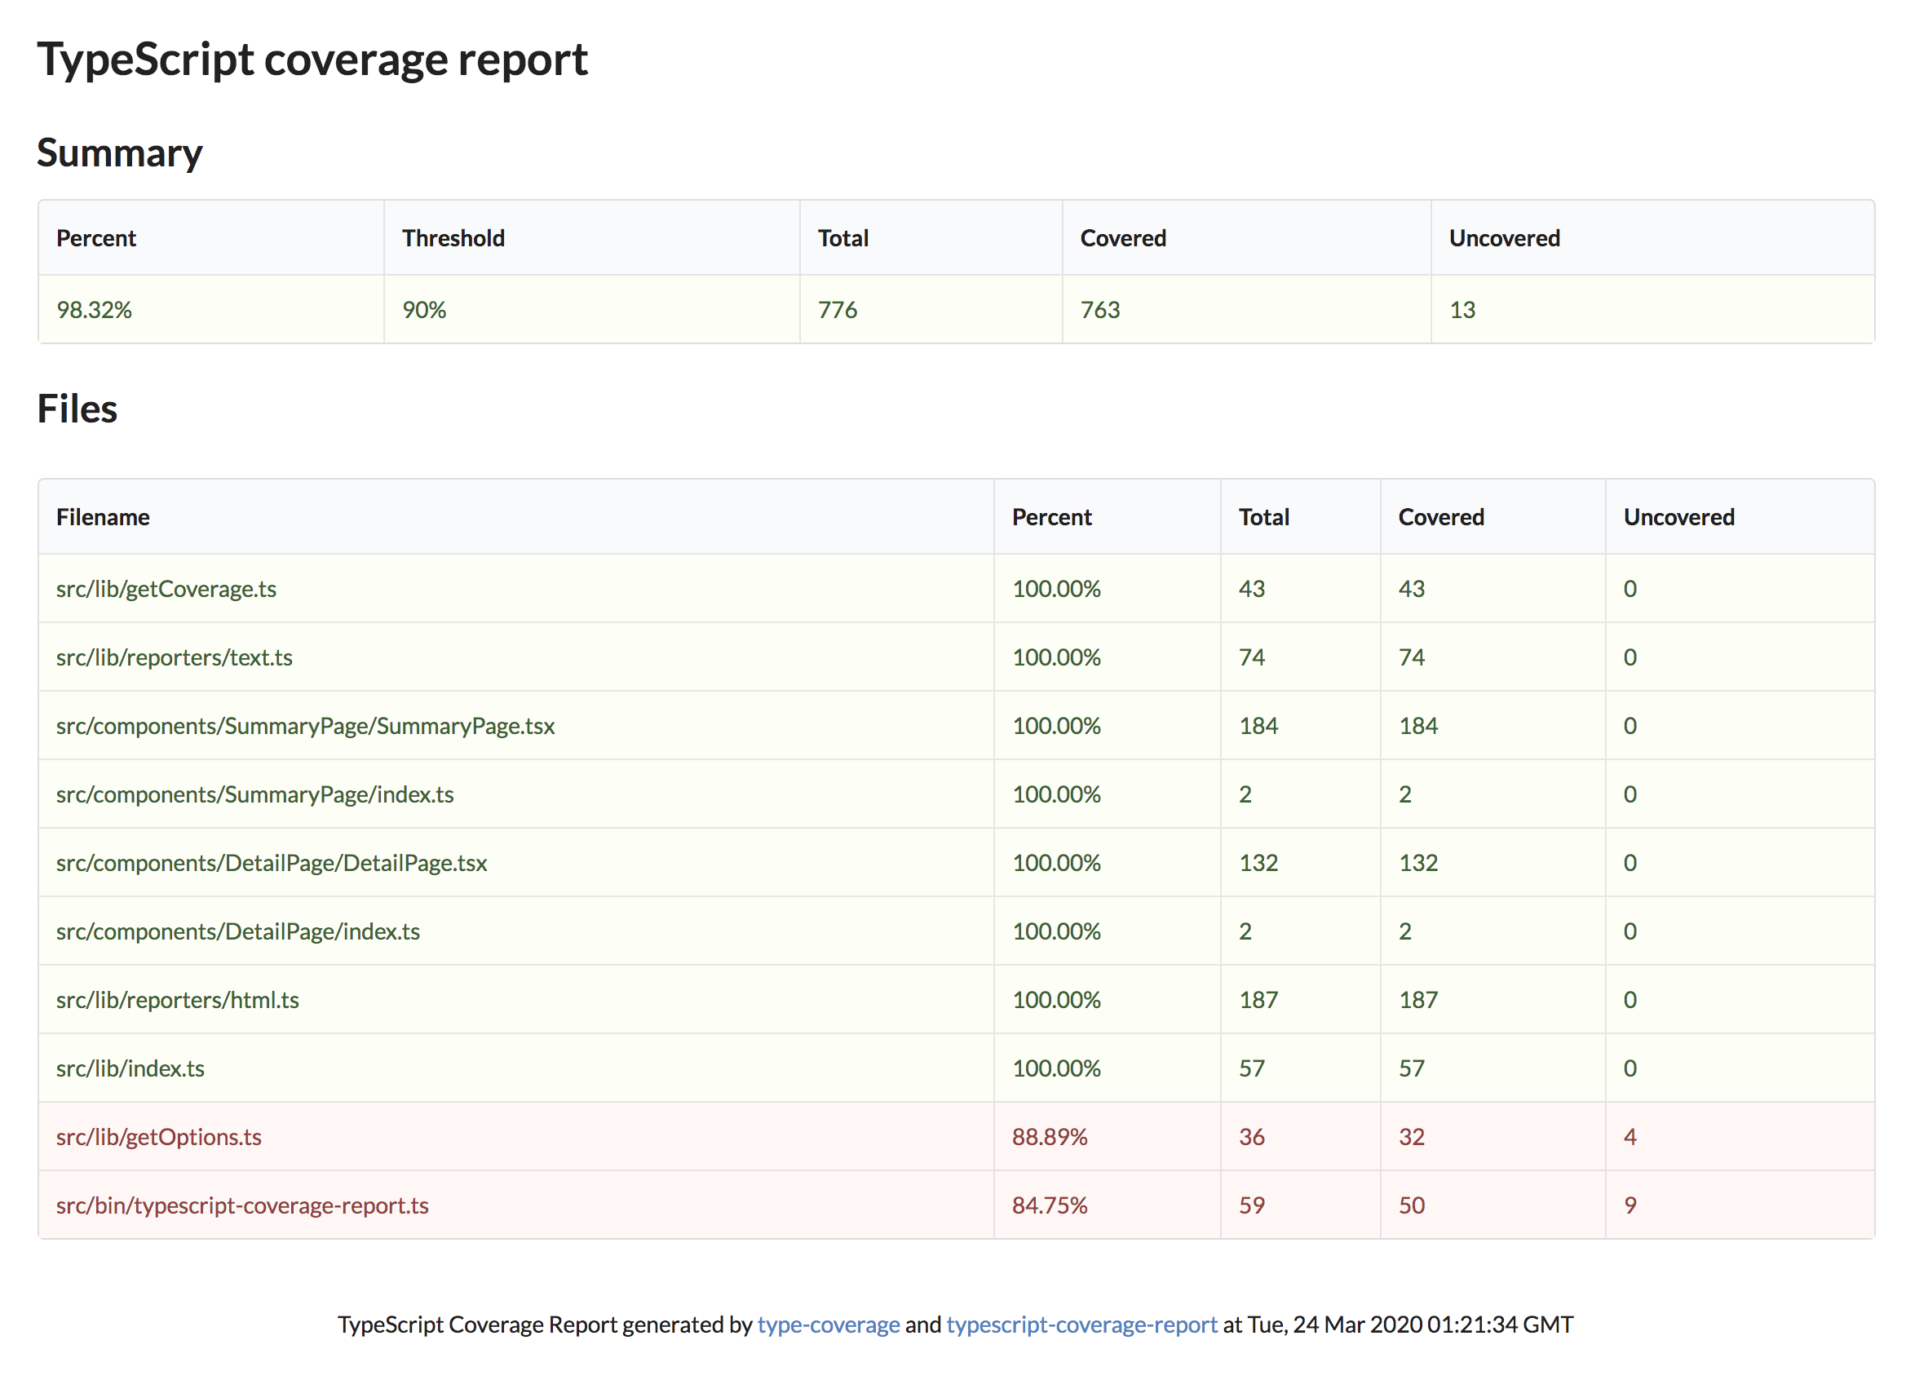
Task: Click the Filename column header
Action: point(103,516)
